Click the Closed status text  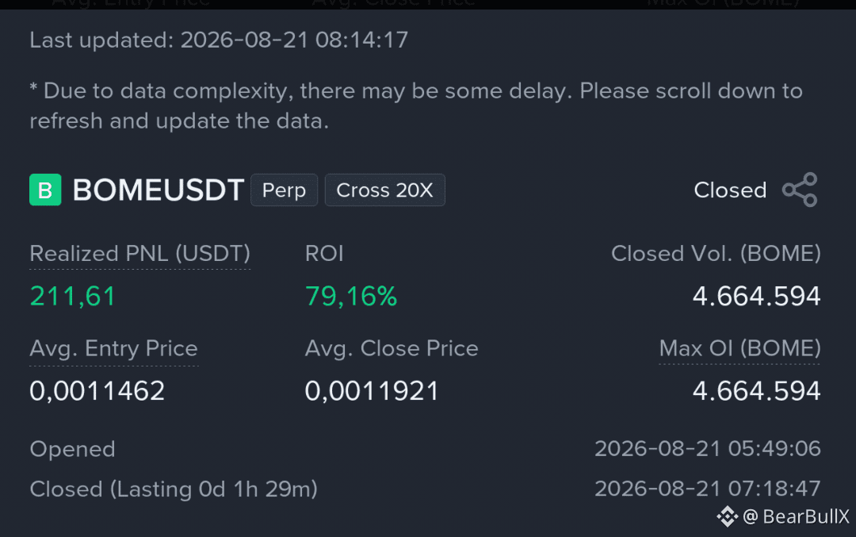click(x=730, y=190)
